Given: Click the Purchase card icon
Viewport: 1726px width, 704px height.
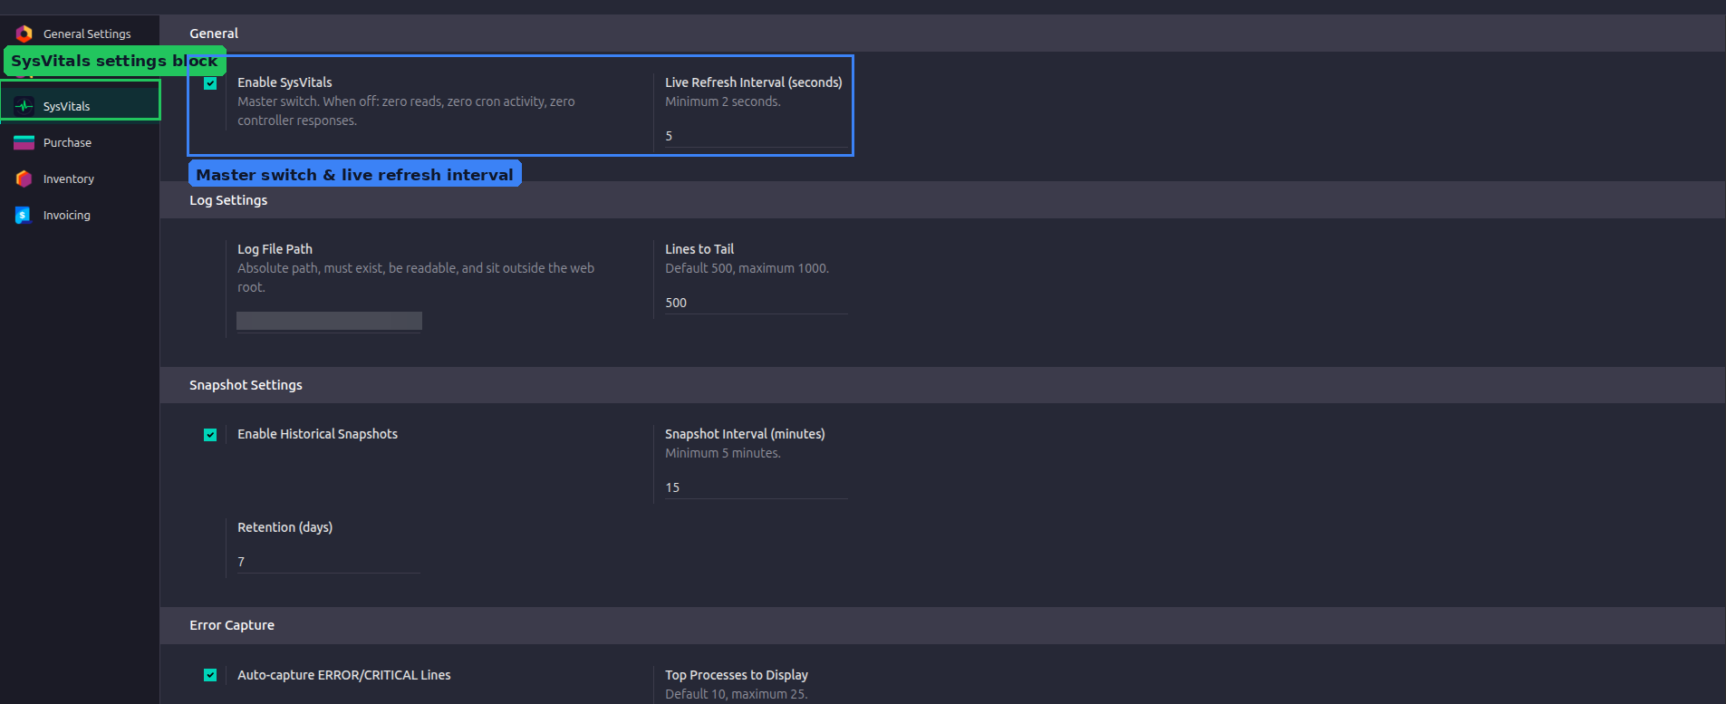Looking at the screenshot, I should [24, 142].
